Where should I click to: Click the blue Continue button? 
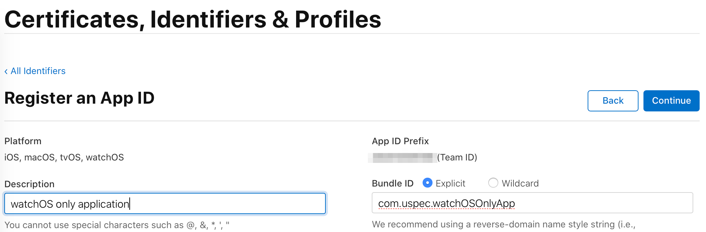tap(671, 101)
